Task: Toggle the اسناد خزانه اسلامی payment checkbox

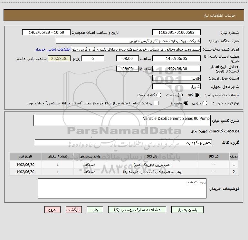Action: (x=156, y=103)
